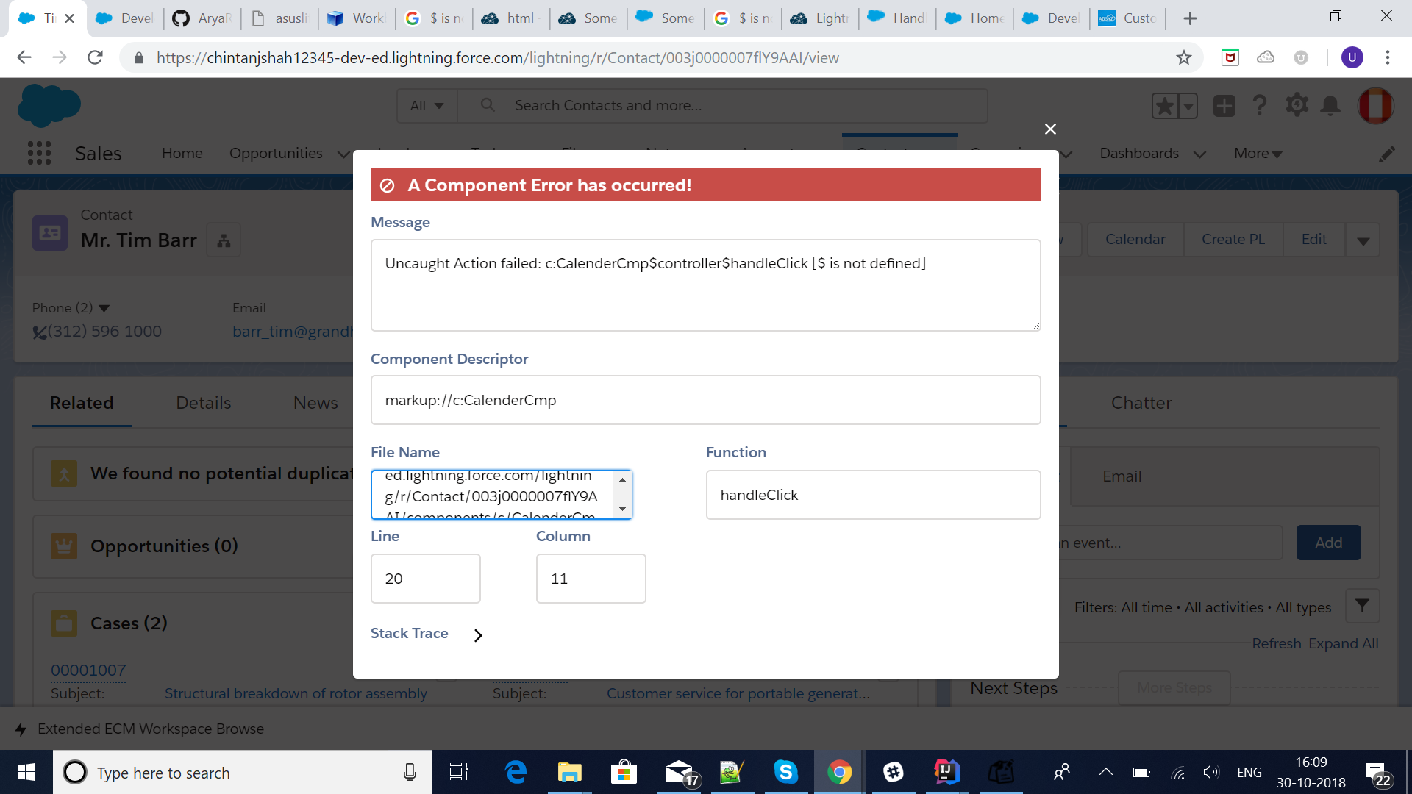This screenshot has width=1412, height=794.
Task: Expand the Stack Trace section
Action: tap(478, 635)
